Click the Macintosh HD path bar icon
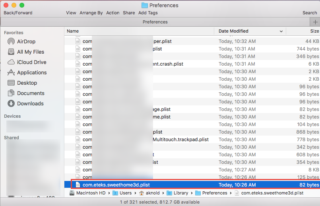 [x=72, y=193]
